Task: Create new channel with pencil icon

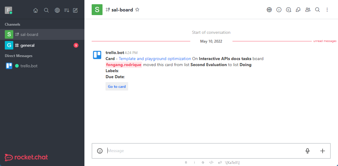Action: point(75,10)
